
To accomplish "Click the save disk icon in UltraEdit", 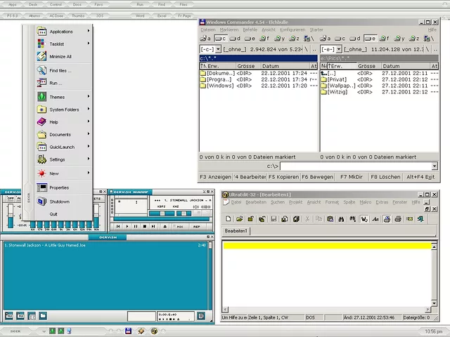I will [274, 219].
